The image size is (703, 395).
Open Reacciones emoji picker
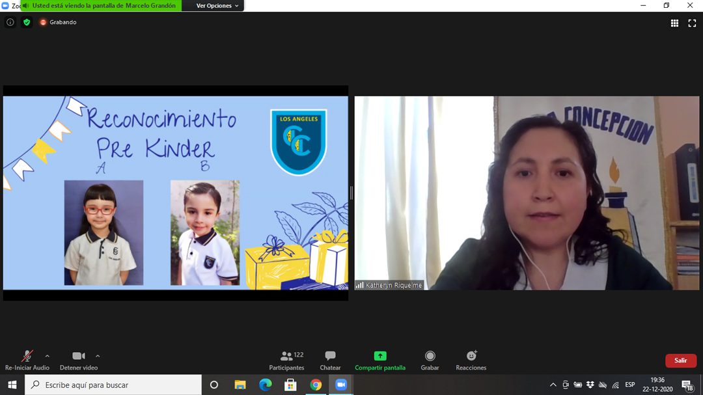[471, 360]
